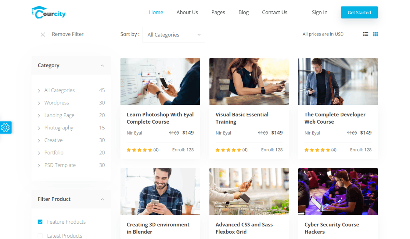410x239 pixels.
Task: Expand the All Categories arrow
Action: (39, 91)
